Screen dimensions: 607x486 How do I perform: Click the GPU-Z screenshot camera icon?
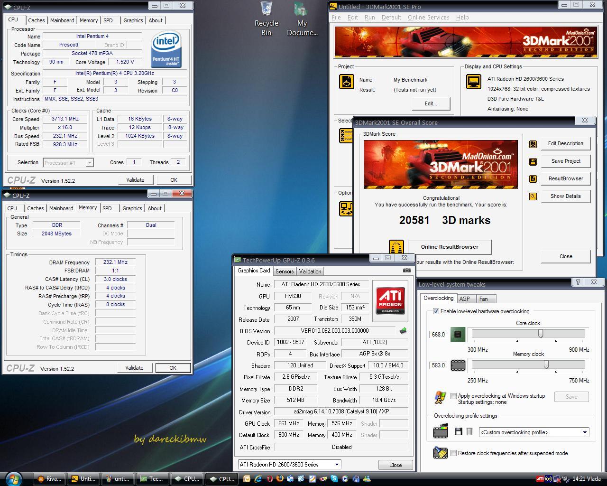(407, 271)
